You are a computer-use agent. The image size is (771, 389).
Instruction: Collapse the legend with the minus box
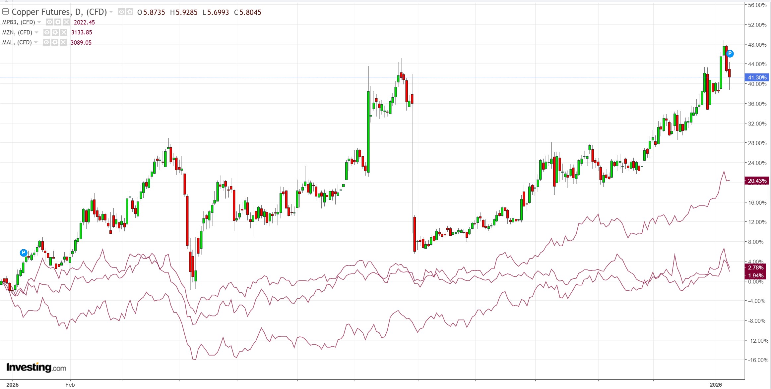point(5,12)
